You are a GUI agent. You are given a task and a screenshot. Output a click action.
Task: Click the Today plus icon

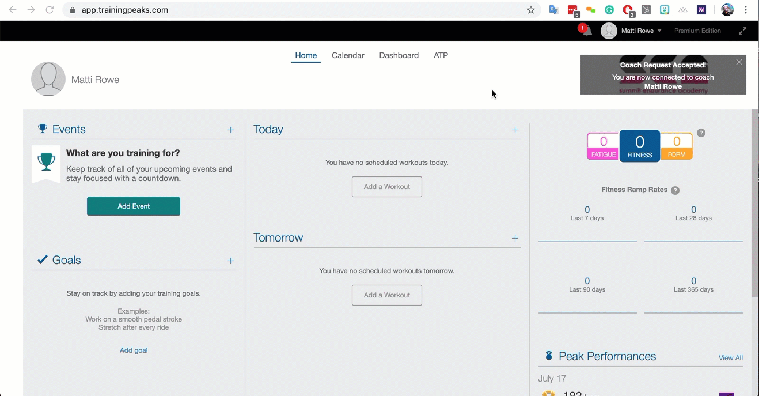click(x=515, y=130)
